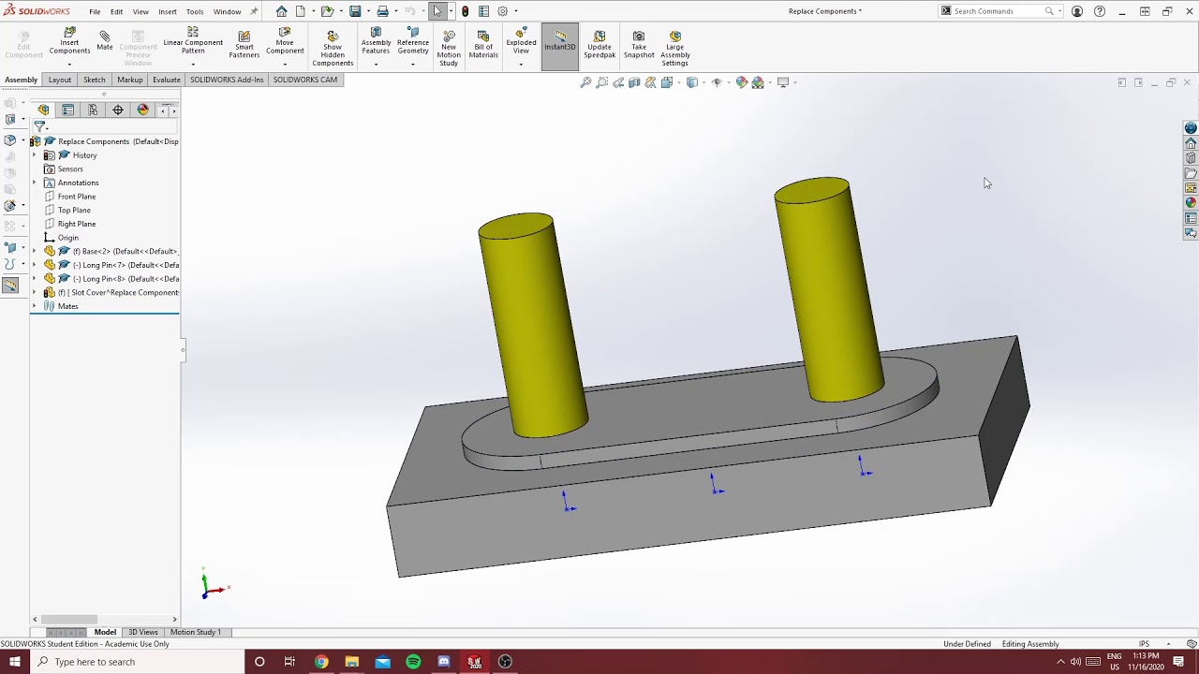Click the Exploded View tool
The height and width of the screenshot is (674, 1199).
tap(521, 42)
